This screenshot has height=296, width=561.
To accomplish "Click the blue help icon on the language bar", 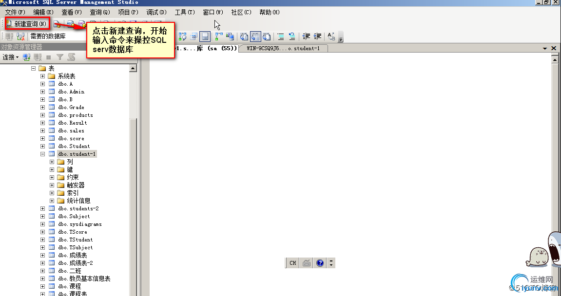I will (320, 263).
